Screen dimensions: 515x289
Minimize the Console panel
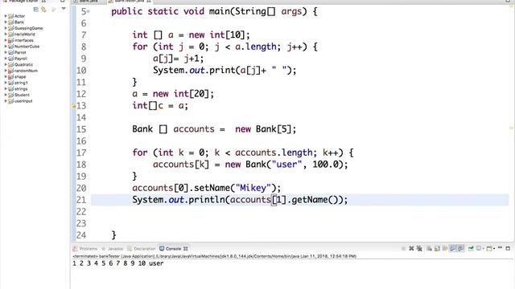tap(500, 248)
